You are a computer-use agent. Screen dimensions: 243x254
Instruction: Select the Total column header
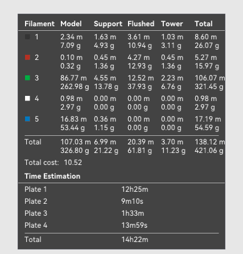(x=204, y=24)
